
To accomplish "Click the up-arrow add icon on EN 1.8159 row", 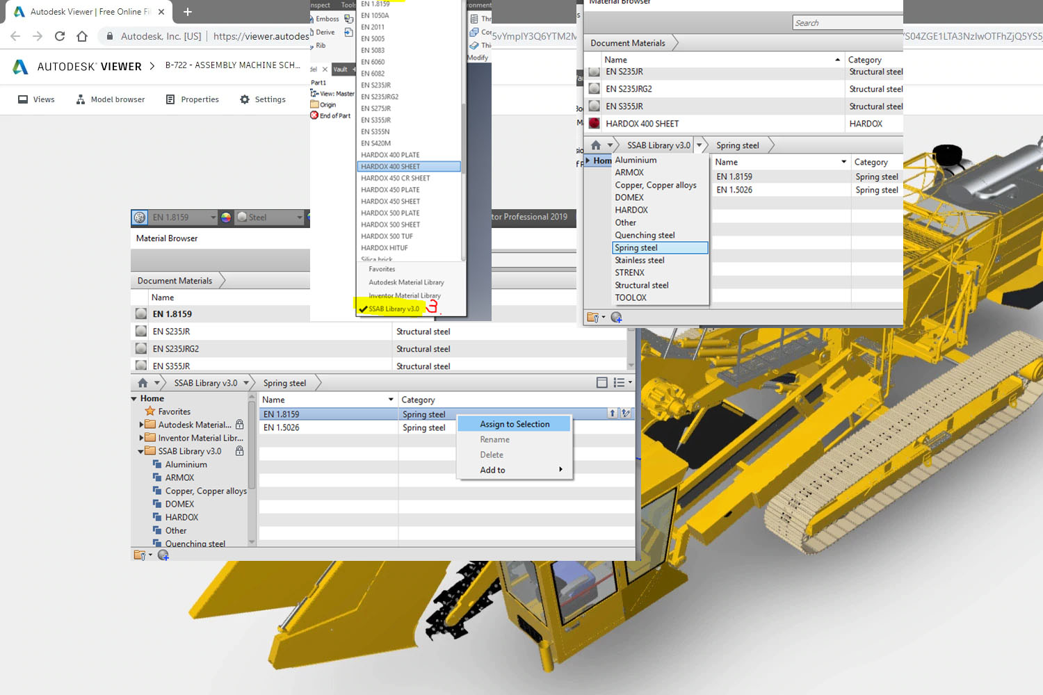I will tap(613, 414).
